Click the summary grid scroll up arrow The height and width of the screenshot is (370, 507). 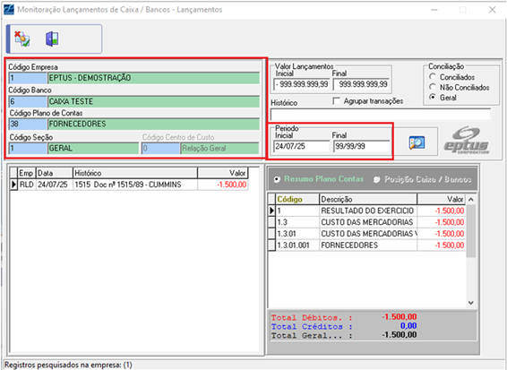click(x=471, y=200)
